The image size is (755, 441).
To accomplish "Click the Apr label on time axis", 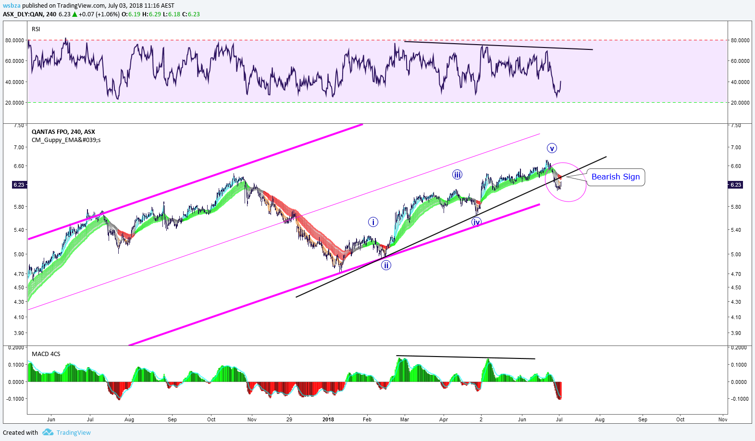I will point(444,419).
